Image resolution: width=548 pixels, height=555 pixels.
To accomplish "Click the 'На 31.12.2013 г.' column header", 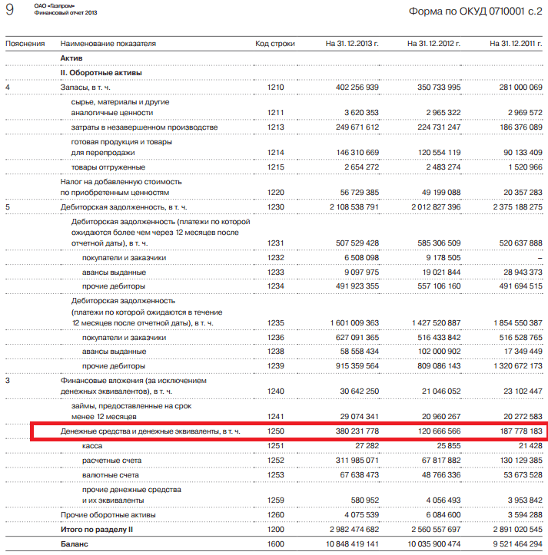I will click(352, 44).
